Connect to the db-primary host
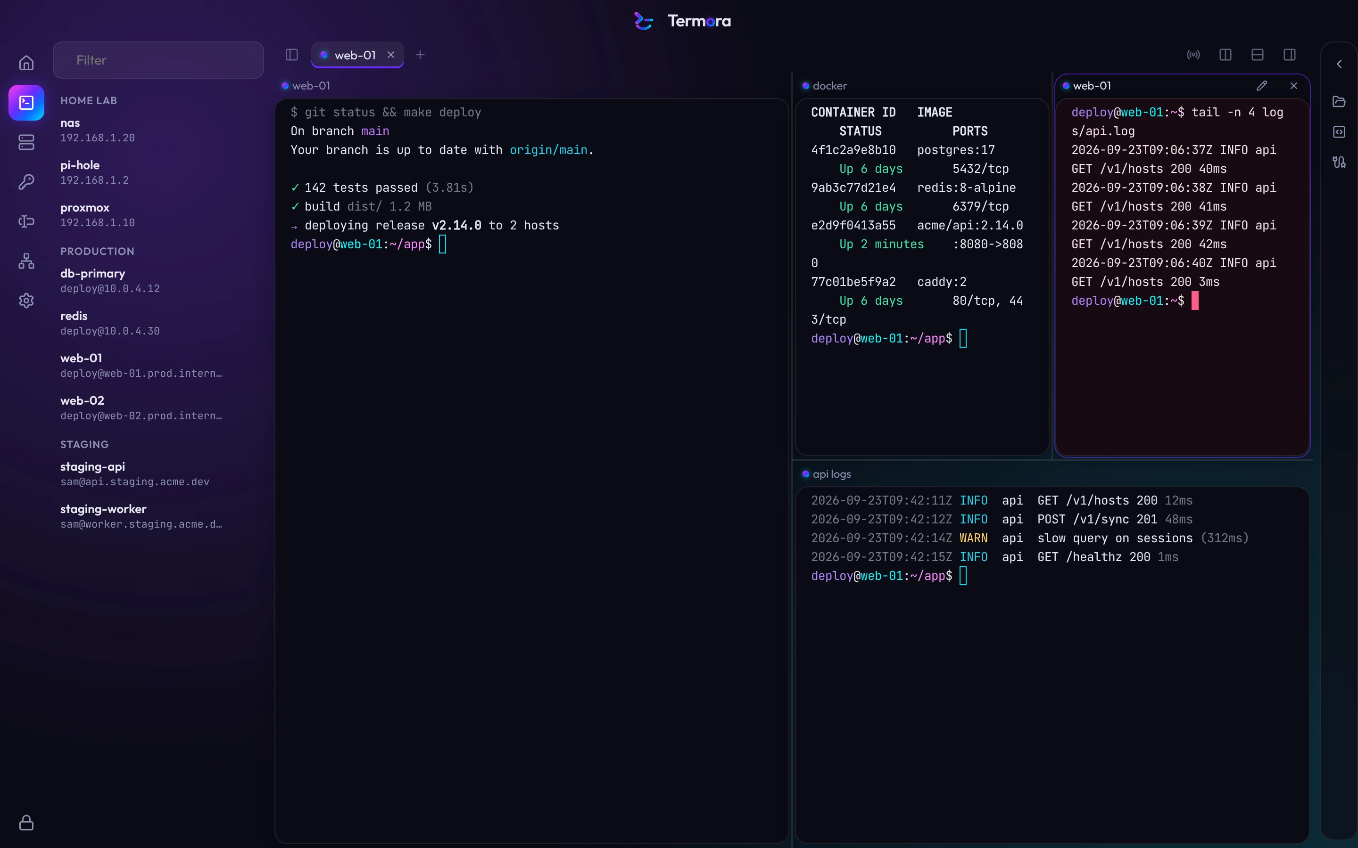The height and width of the screenshot is (848, 1358). [x=158, y=281]
